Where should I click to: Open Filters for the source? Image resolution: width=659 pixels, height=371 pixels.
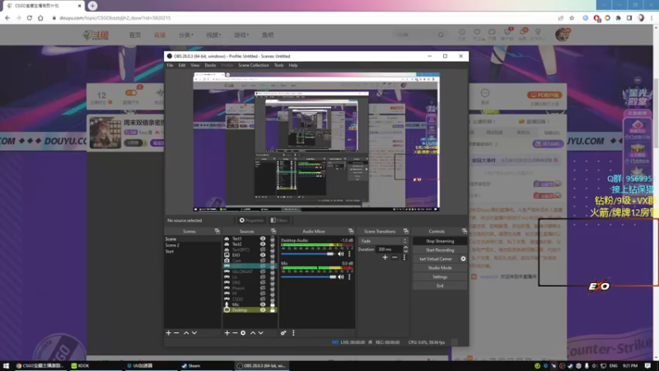point(279,220)
